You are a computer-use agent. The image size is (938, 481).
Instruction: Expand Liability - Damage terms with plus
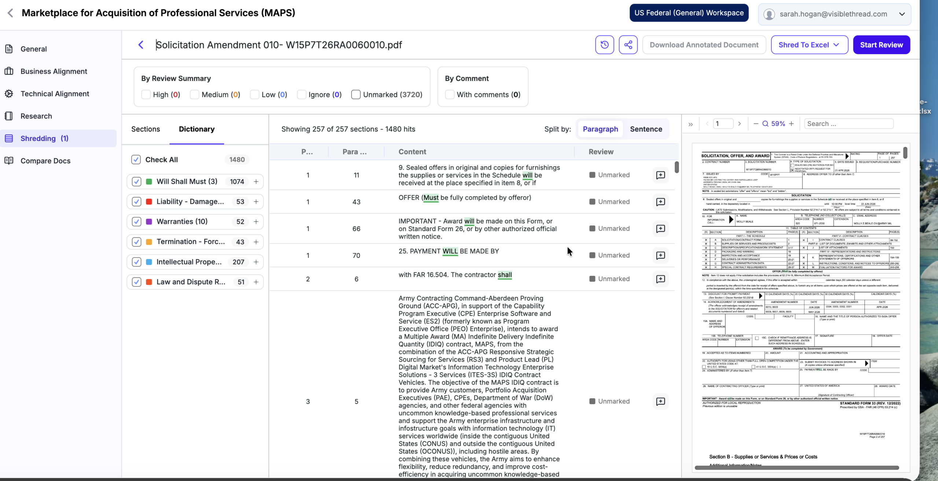tap(256, 202)
